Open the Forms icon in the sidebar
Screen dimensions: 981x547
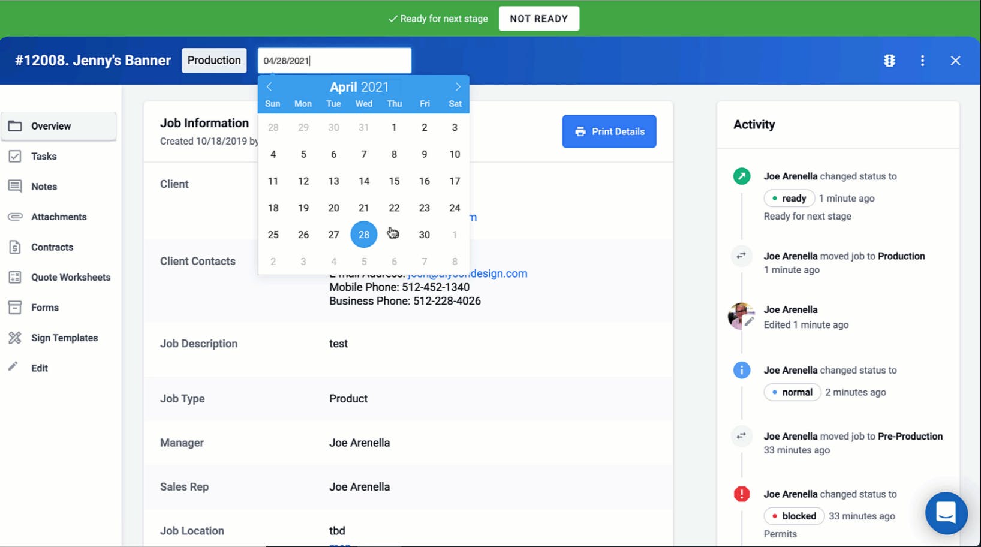16,307
